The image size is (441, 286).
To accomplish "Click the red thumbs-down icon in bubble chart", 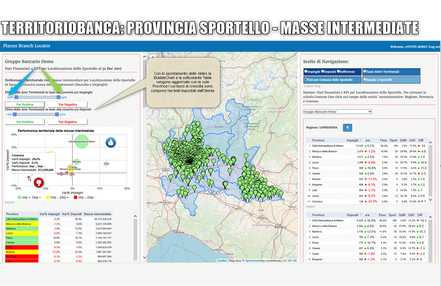I will click(x=39, y=183).
